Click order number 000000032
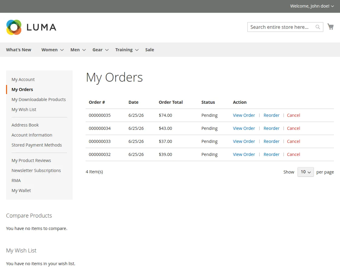 [100, 154]
